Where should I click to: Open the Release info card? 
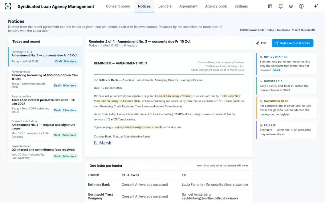click(x=287, y=130)
